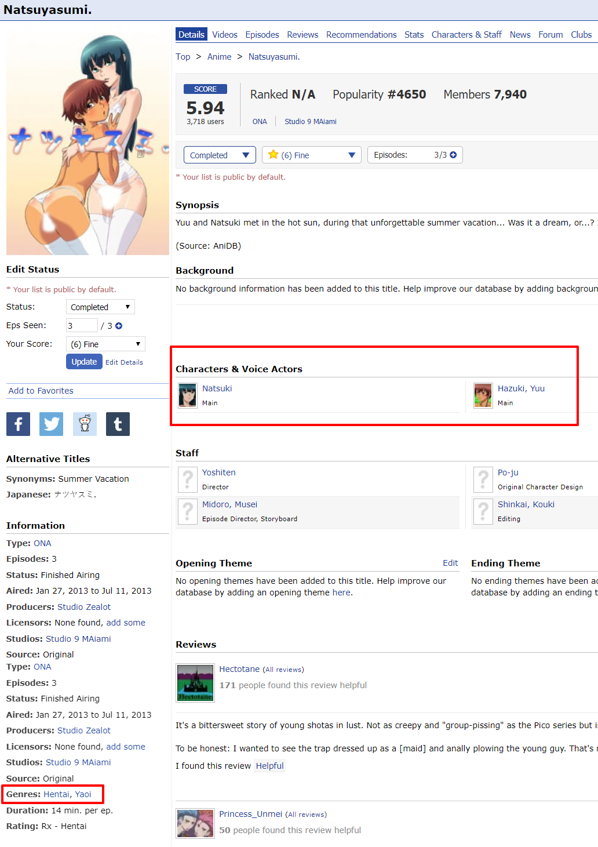Expand the Your Score dropdown in sidebar
598x847 pixels.
(x=105, y=344)
